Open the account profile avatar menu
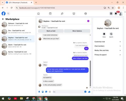The image size is (126, 101). (121, 13)
